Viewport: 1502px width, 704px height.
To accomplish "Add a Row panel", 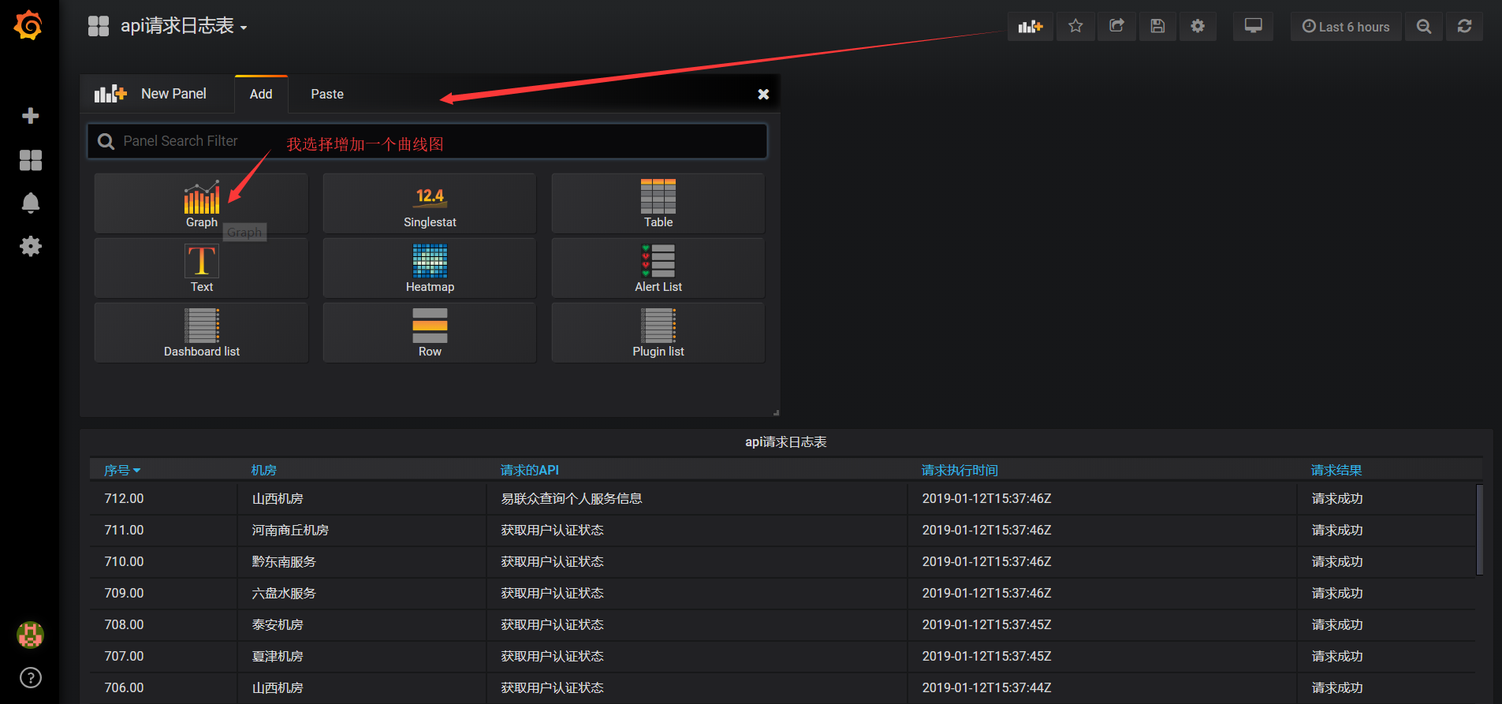I will 430,333.
